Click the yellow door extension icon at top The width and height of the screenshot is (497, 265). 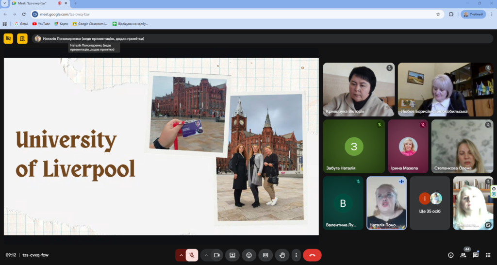point(22,39)
